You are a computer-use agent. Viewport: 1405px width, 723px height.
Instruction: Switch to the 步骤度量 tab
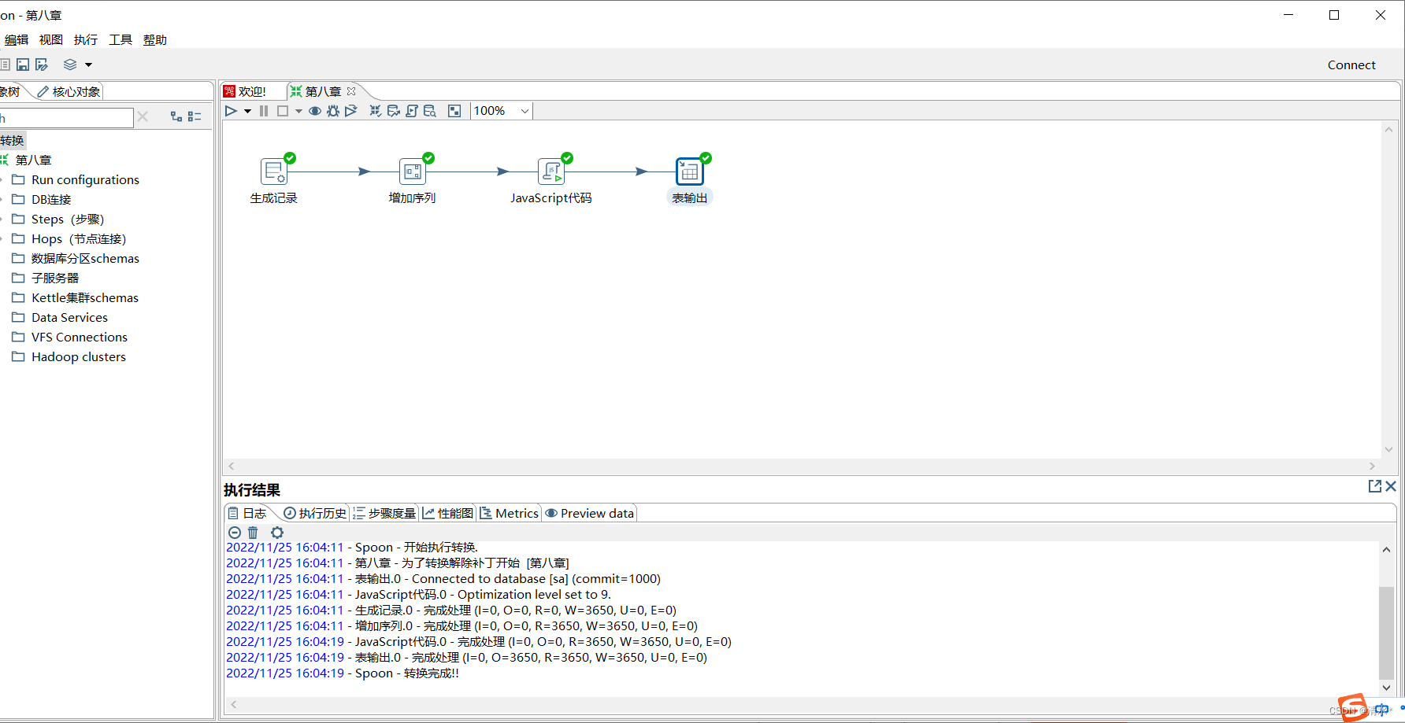pos(384,513)
